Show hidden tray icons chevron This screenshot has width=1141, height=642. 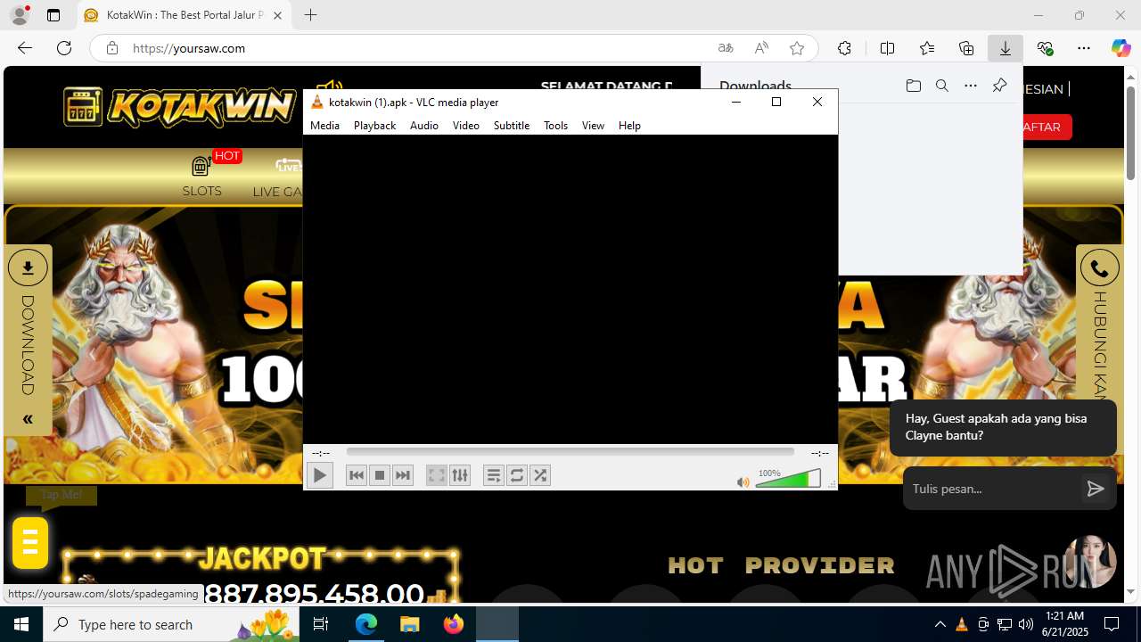tap(940, 624)
